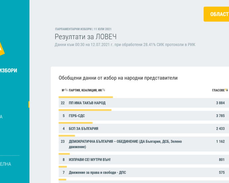
Task: Click vote count 801
Action: [x=222, y=160]
